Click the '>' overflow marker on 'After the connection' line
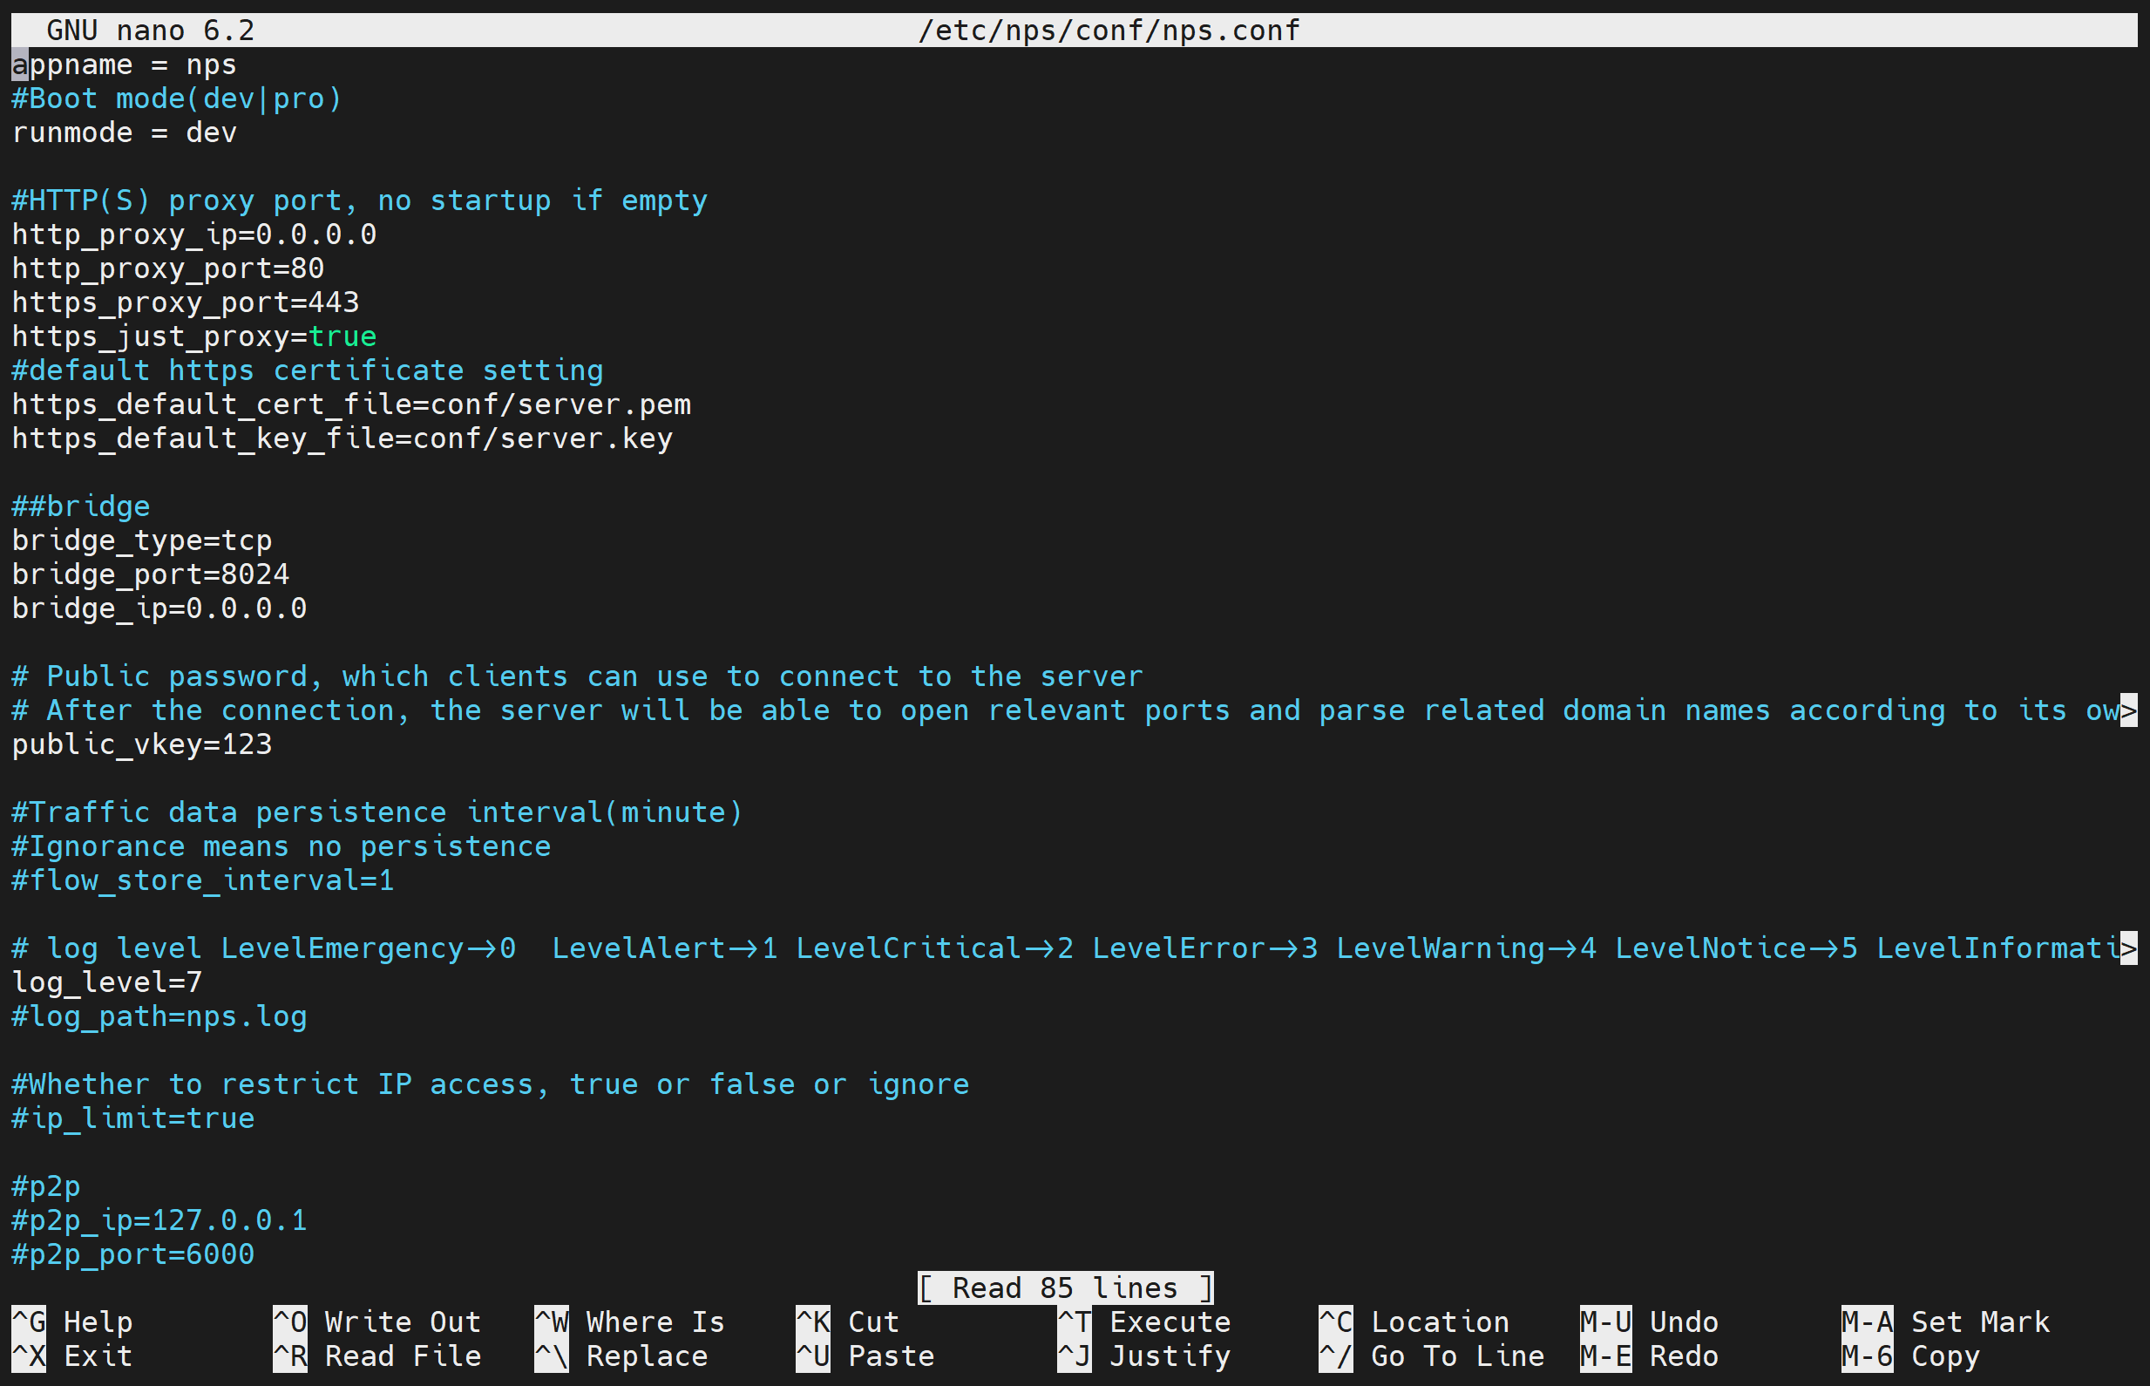The image size is (2150, 1386). (x=2128, y=710)
